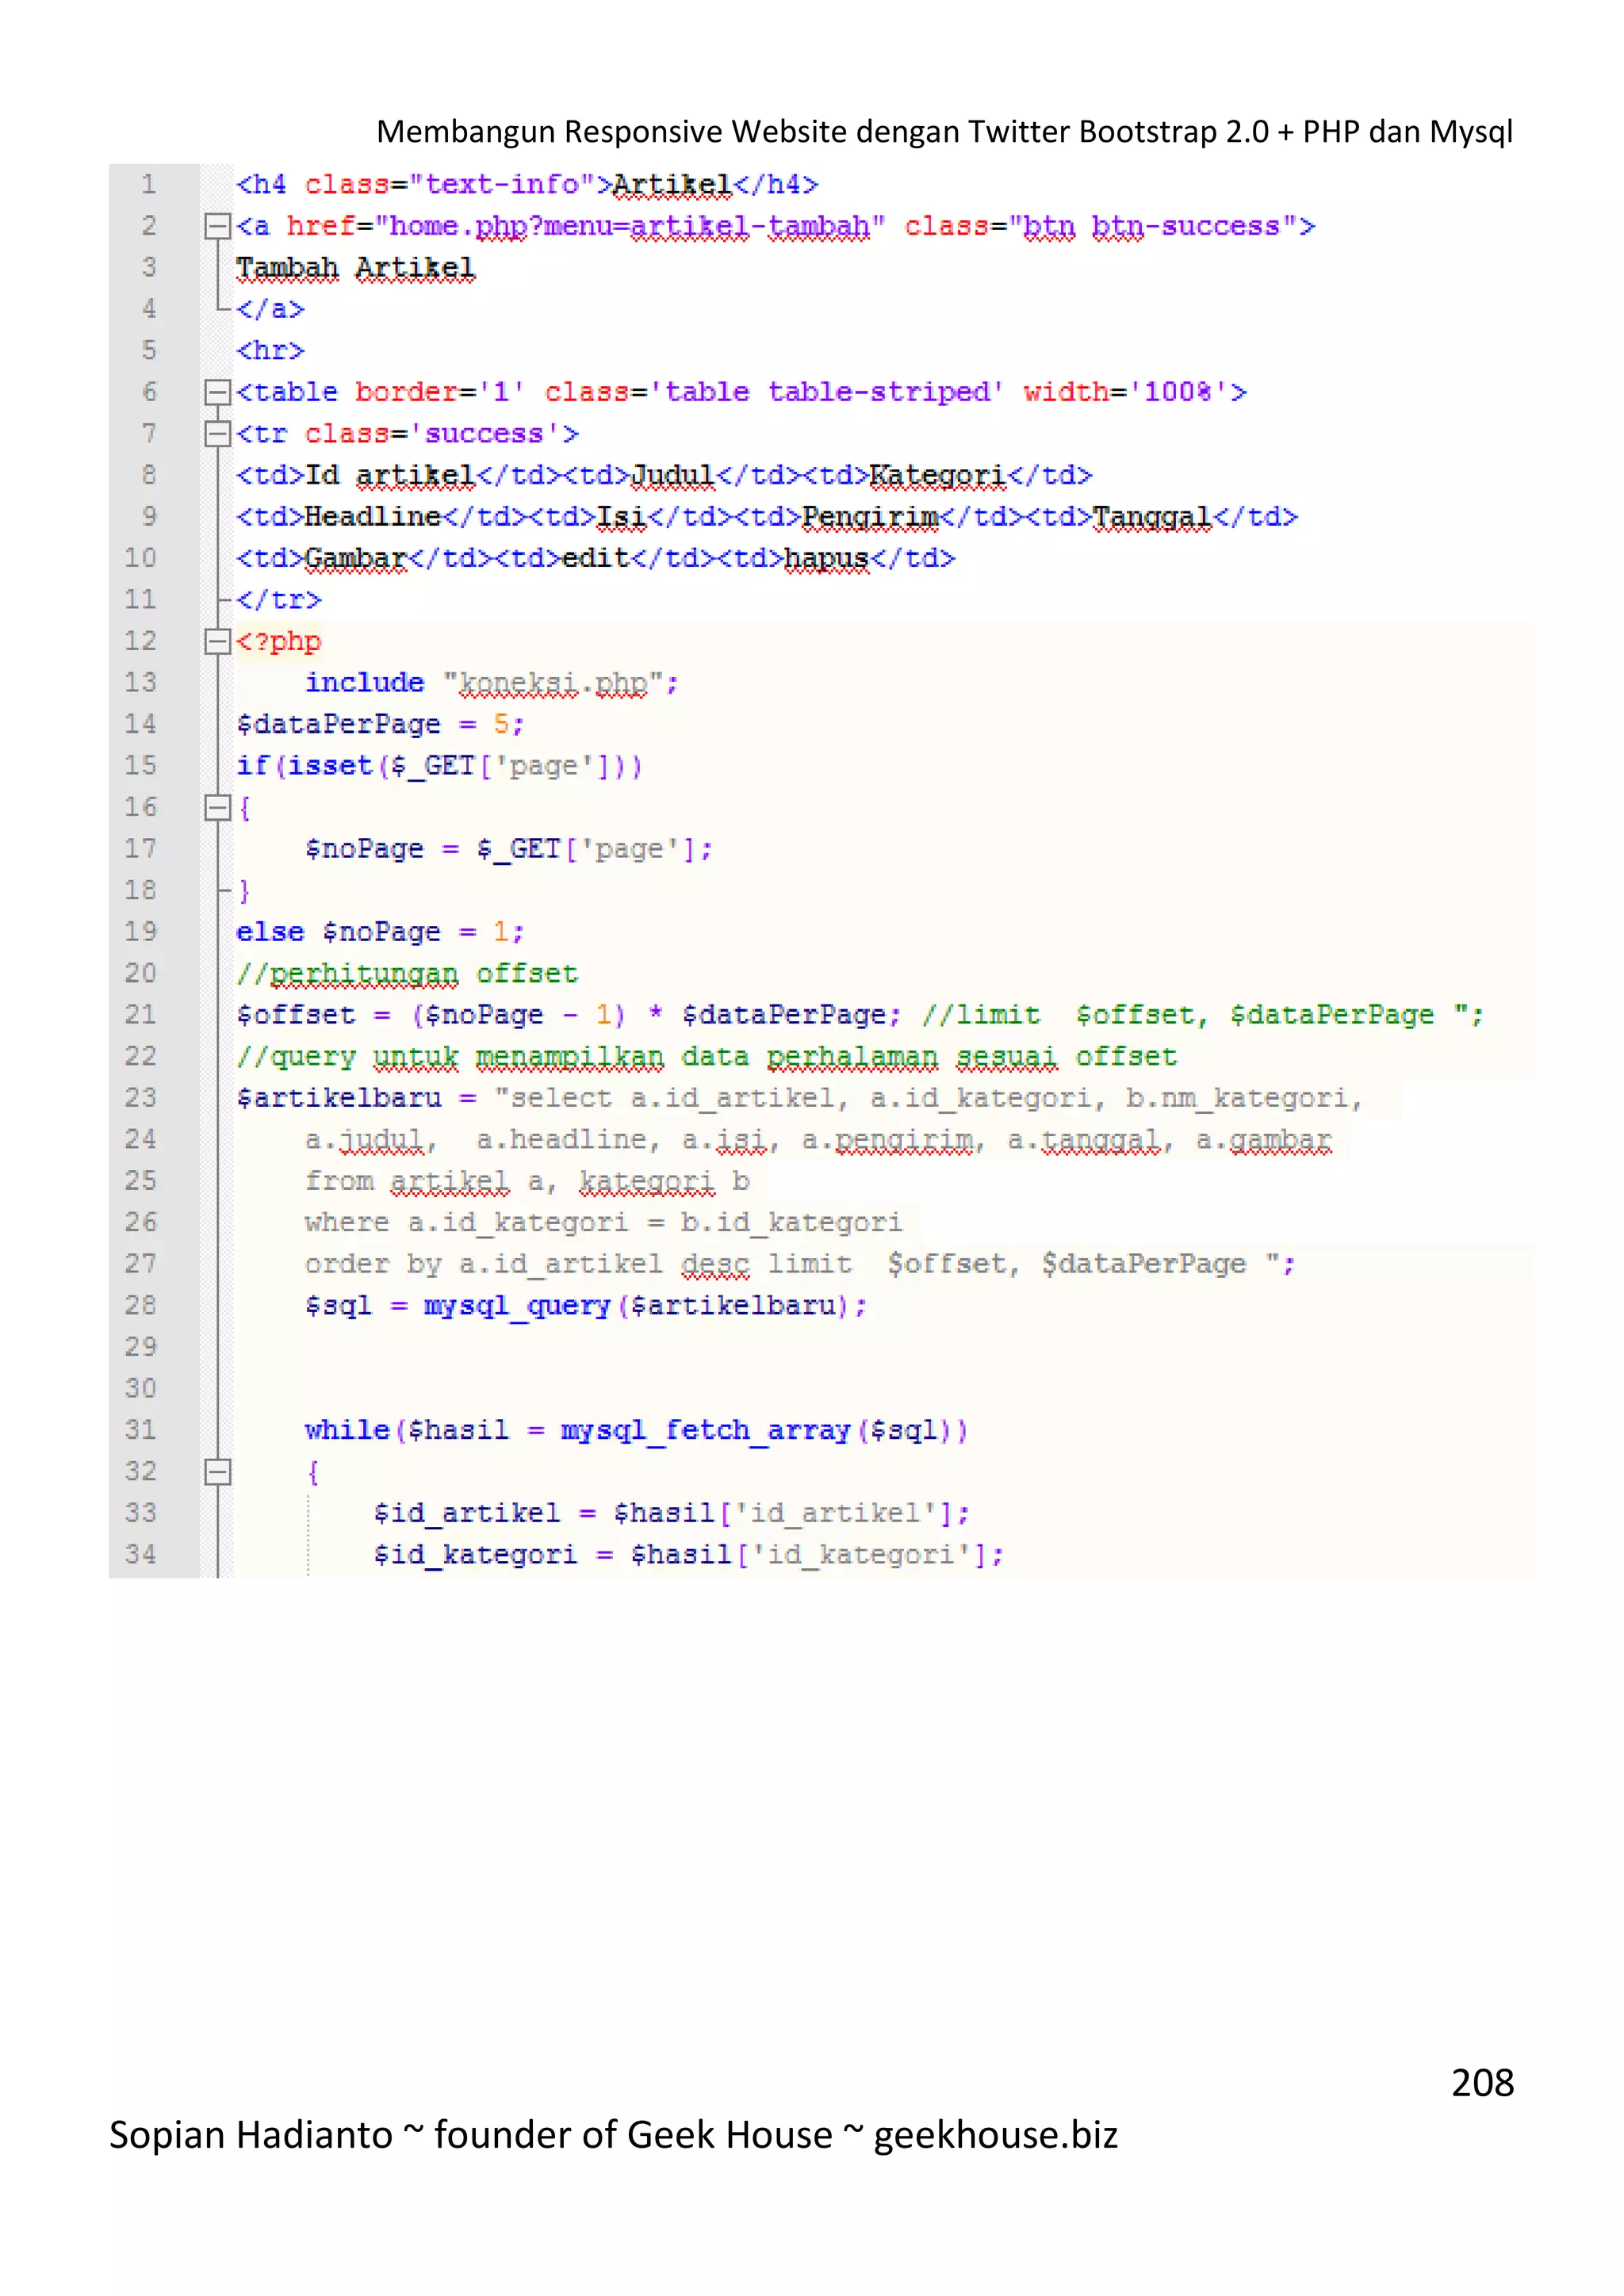Click the 'text-info' class string on line 1

pyautogui.click(x=502, y=185)
